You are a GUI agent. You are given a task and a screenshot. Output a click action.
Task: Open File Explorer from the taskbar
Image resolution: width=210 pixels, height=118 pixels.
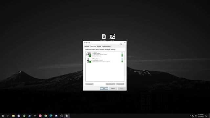pyautogui.click(x=13, y=116)
